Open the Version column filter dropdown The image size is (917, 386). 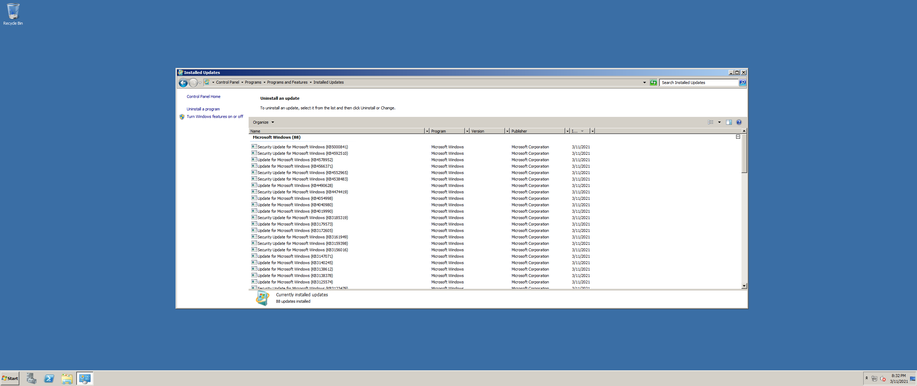[x=507, y=131]
